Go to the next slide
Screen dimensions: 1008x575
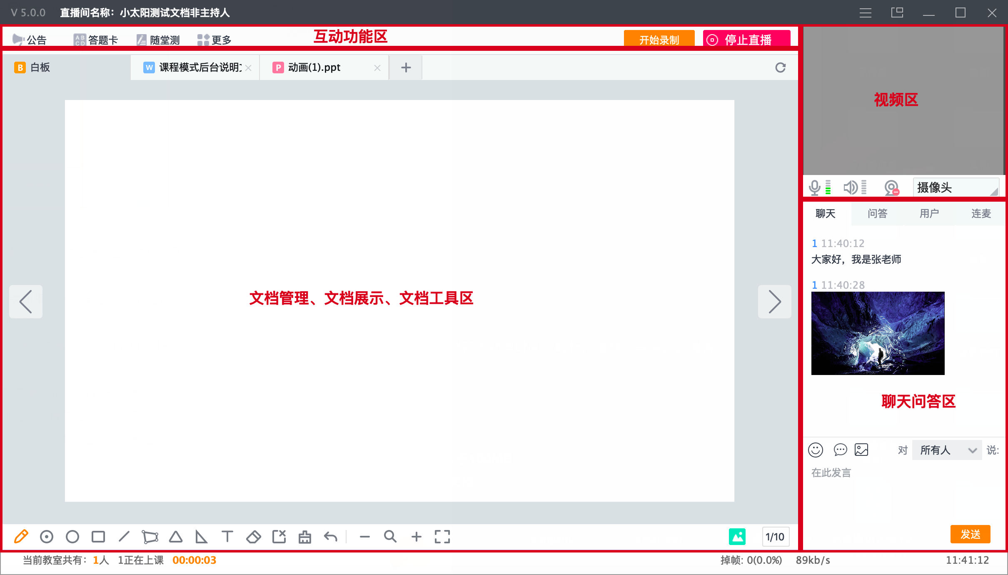775,302
